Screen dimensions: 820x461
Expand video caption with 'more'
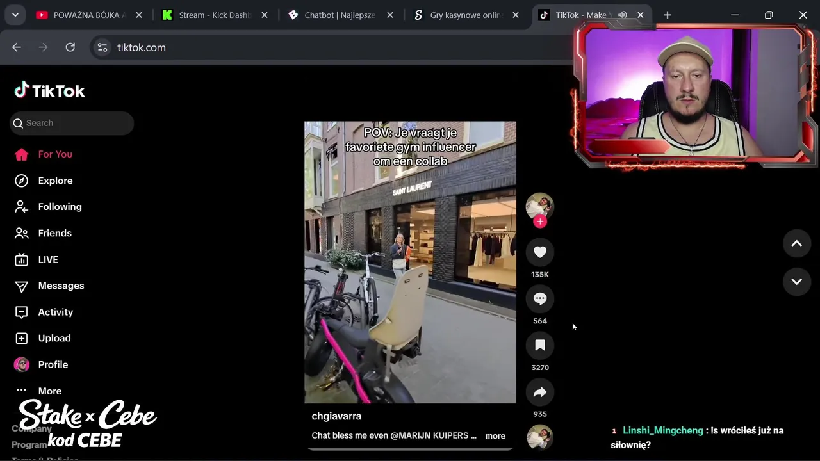(495, 436)
